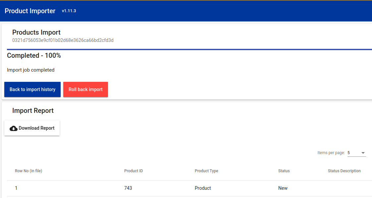Click the 'Completed - 100%' status text
This screenshot has width=372, height=198.
[x=34, y=55]
